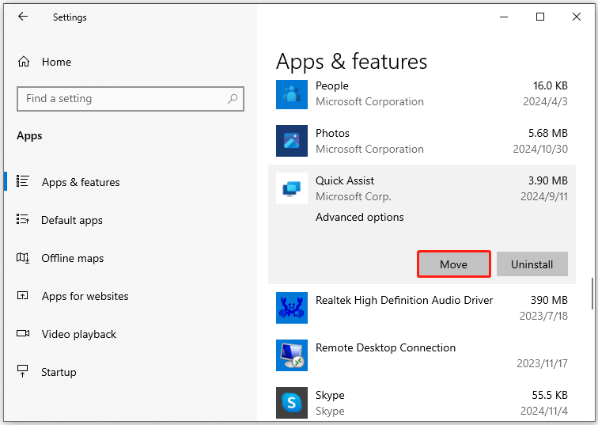Click the search magnifier icon
This screenshot has width=598, height=425.
click(x=233, y=99)
